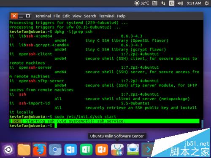Maximize the terminal window
This screenshot has height=158, width=211.
click(28, 16)
